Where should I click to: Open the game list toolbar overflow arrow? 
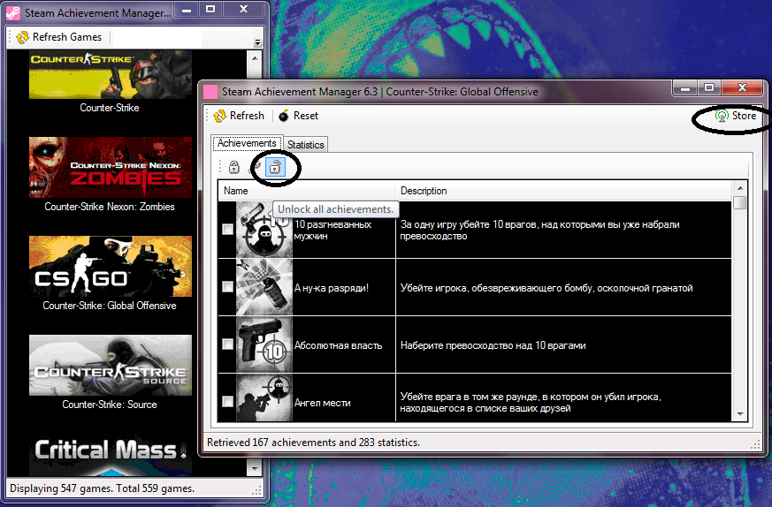tap(257, 41)
